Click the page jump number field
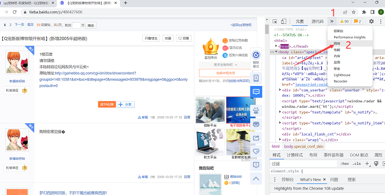 [x=76, y=25]
